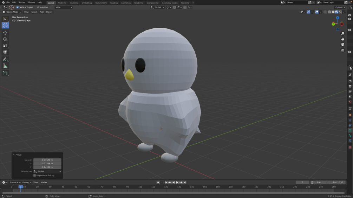The image size is (353, 198).
Task: Switch to the Shading workspace tab
Action: click(114, 3)
